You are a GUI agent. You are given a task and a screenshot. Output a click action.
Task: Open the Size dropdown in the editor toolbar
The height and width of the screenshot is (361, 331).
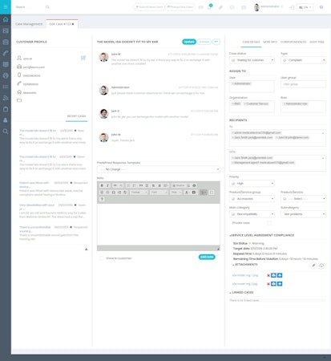pyautogui.click(x=176, y=193)
